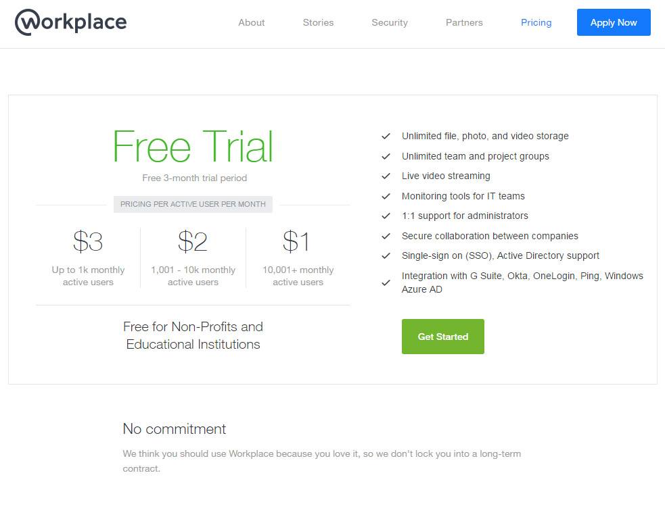Image resolution: width=665 pixels, height=517 pixels.
Task: Click checkmark beside Unlimited file storage
Action: [x=386, y=137]
